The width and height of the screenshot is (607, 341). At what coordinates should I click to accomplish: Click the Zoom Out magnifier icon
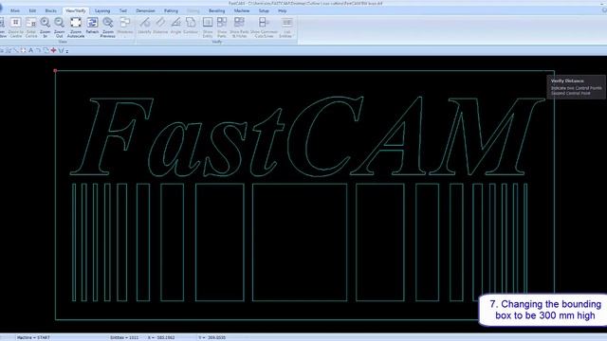[x=59, y=23]
